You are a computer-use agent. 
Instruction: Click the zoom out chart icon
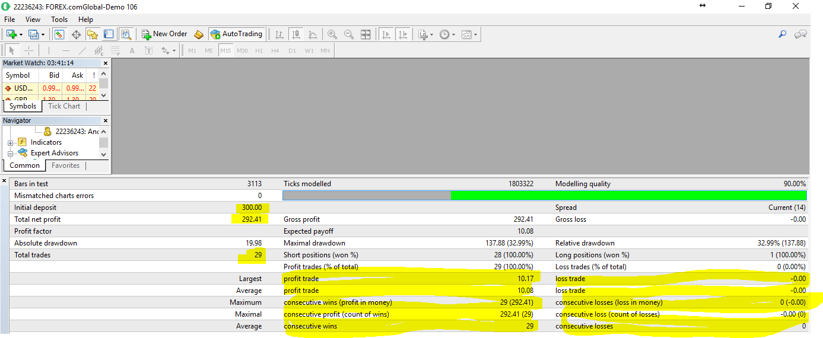349,34
